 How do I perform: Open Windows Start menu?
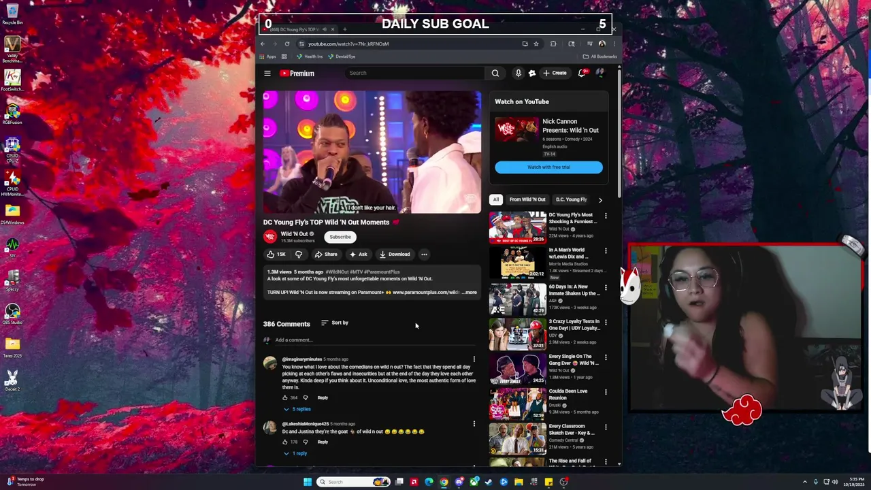click(308, 482)
